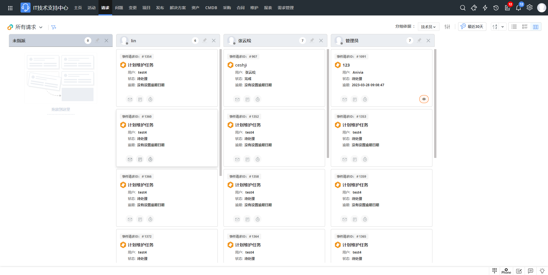Click mail icon on request #1354
The image size is (548, 275).
click(x=130, y=99)
